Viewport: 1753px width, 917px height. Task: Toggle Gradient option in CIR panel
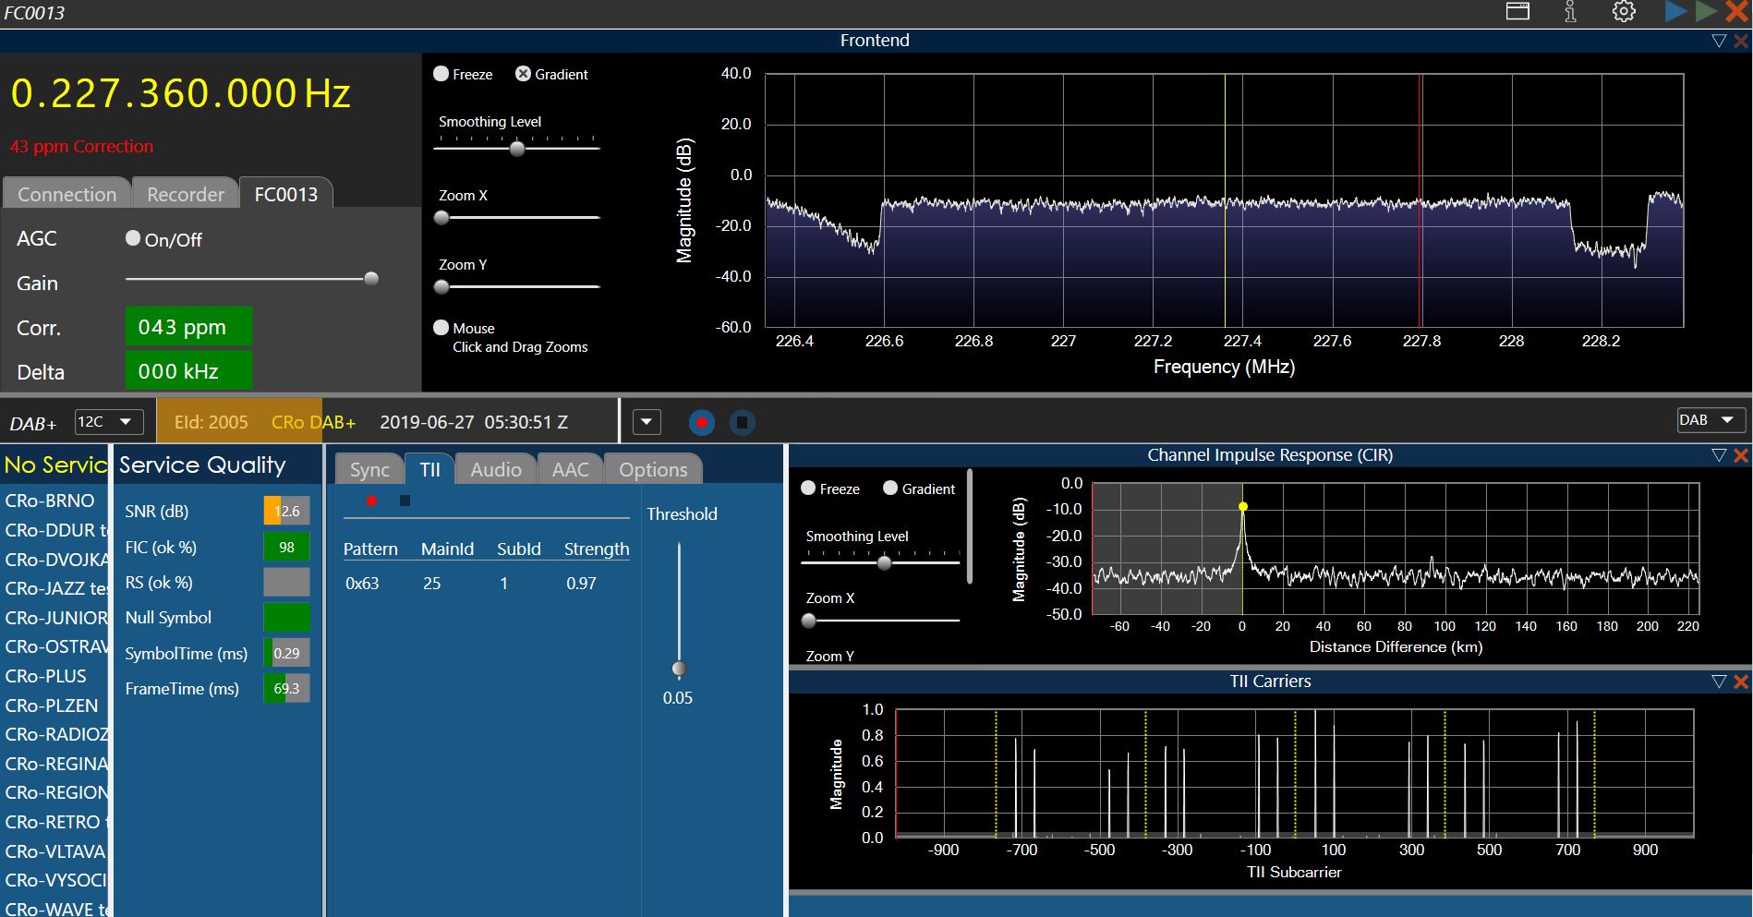point(890,489)
